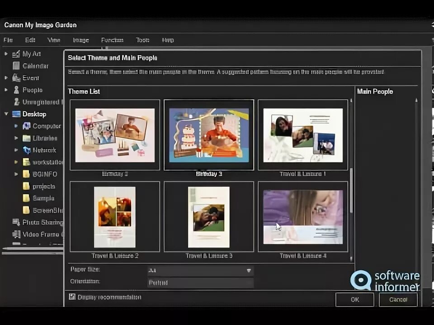Expand the workstation folder node

click(x=16, y=162)
